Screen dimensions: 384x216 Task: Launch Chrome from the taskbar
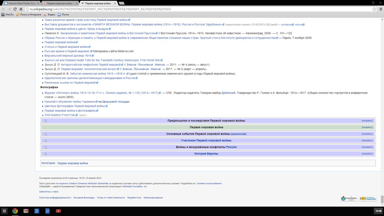[15, 211]
